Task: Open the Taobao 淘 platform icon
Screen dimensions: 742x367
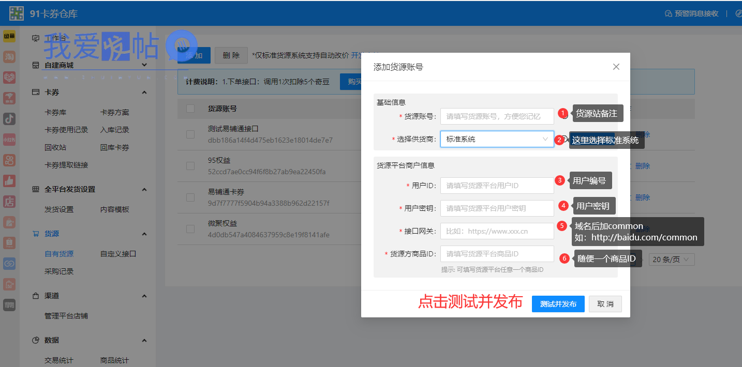Action: click(9, 57)
